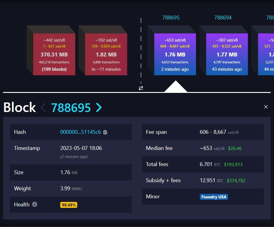Click the total fees value 6.701 BTC
The image size is (274, 227).
click(x=210, y=164)
